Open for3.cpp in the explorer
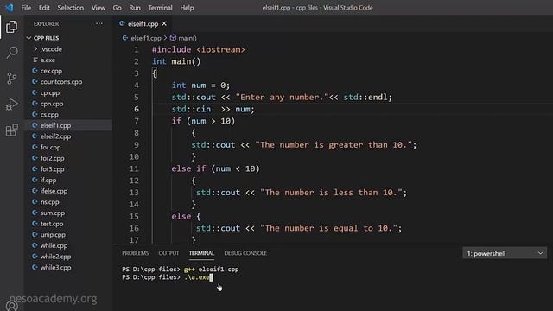This screenshot has width=553, height=311. coord(52,169)
